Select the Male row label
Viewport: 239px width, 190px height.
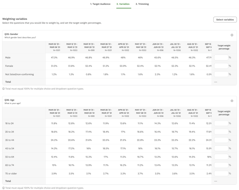tap(8, 57)
